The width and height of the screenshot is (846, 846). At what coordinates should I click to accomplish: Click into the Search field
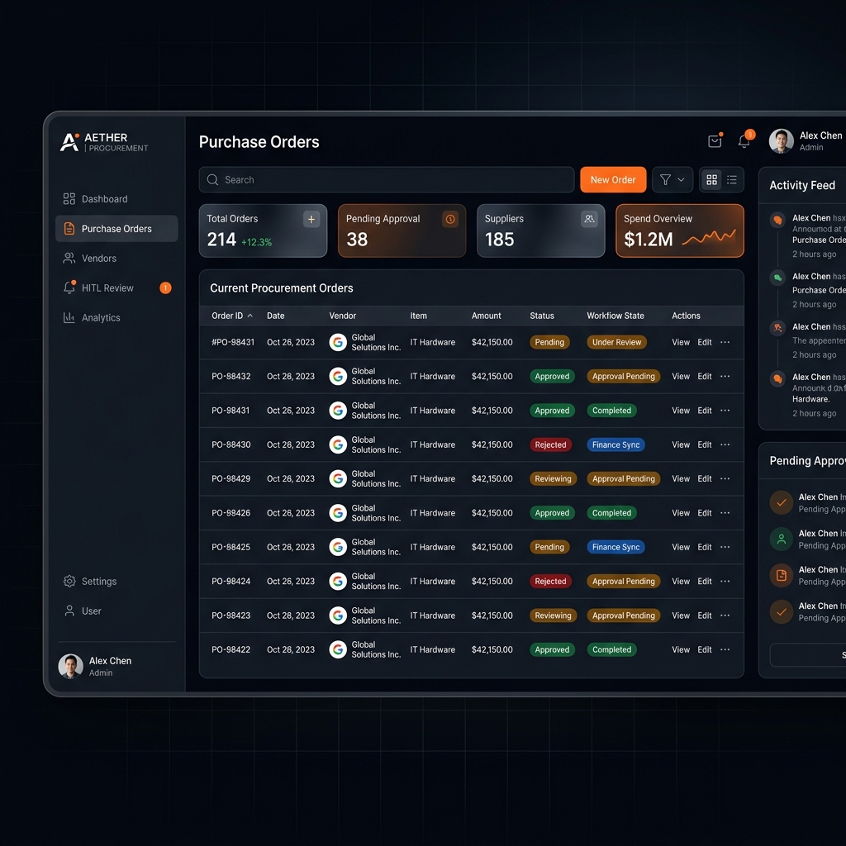click(x=387, y=179)
